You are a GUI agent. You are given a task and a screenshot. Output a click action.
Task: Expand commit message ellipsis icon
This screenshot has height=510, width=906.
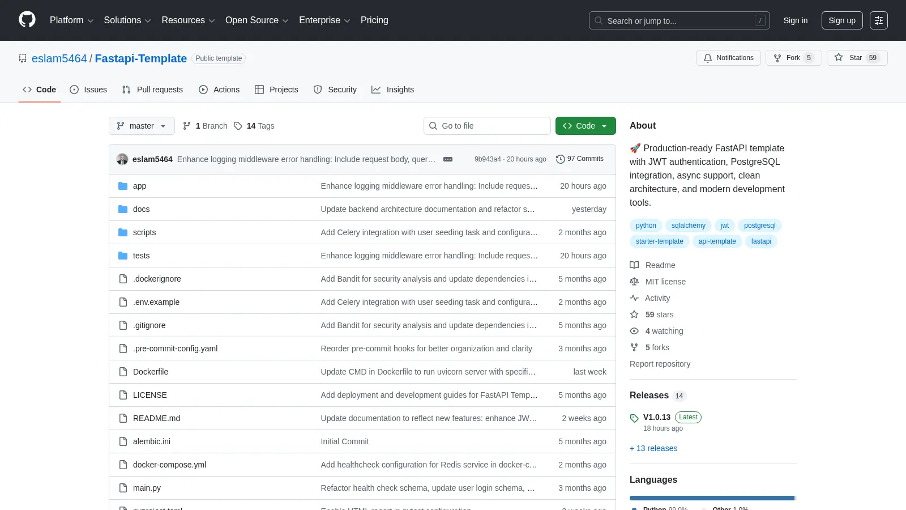pos(448,159)
